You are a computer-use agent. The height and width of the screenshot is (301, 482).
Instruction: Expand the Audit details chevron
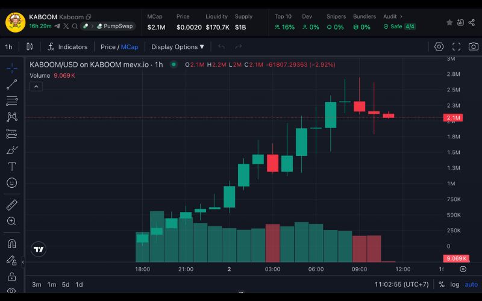click(x=401, y=17)
